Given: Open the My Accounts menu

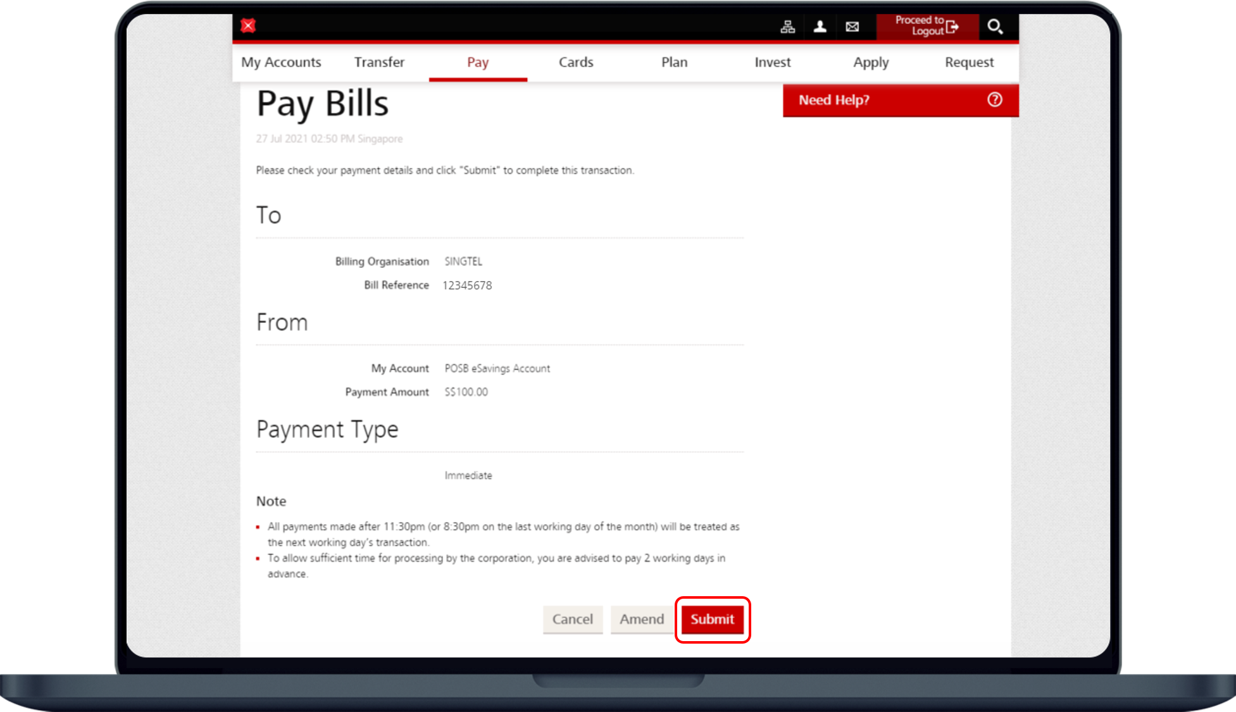Looking at the screenshot, I should [281, 62].
